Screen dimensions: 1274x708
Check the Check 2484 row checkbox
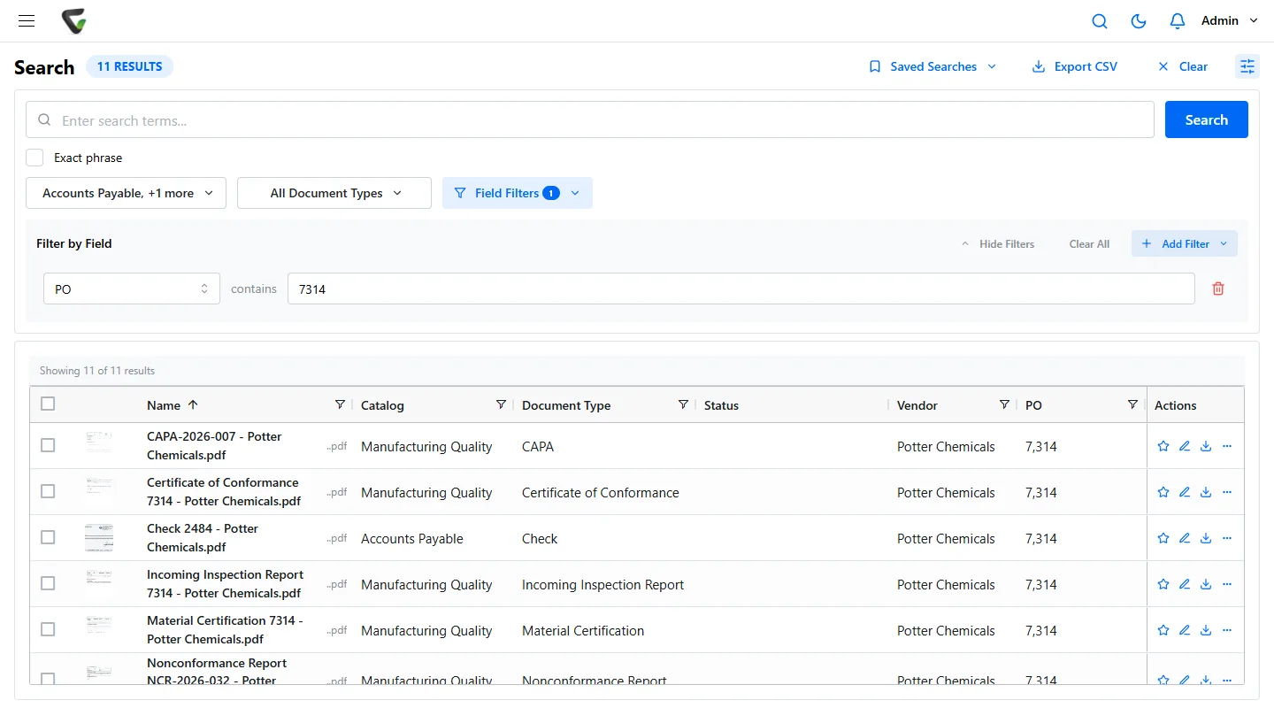tap(48, 537)
